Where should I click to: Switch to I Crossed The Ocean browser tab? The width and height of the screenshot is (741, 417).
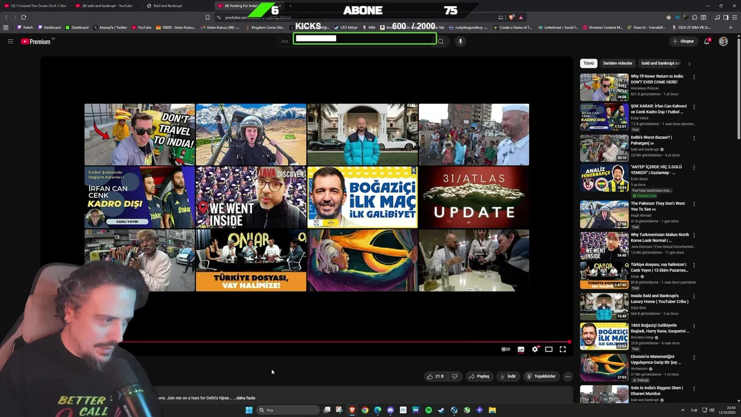(x=38, y=6)
